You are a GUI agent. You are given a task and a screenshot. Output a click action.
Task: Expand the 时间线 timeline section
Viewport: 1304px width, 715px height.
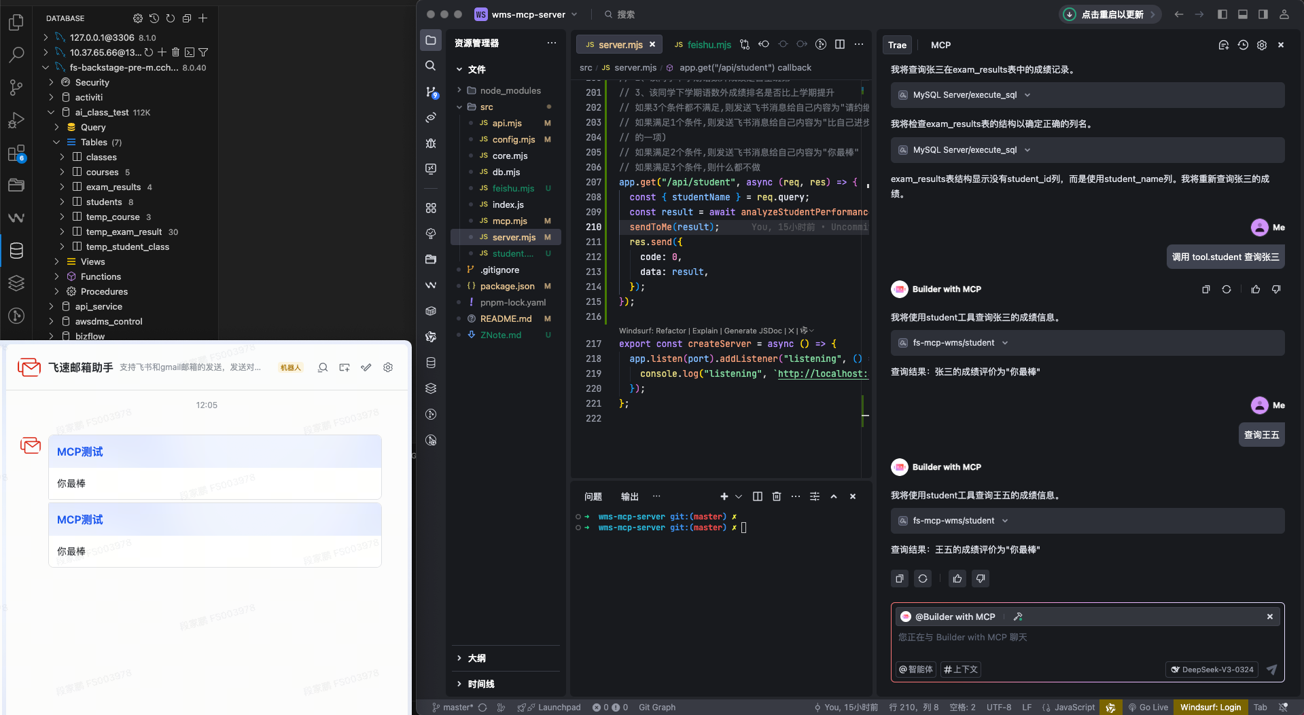459,684
